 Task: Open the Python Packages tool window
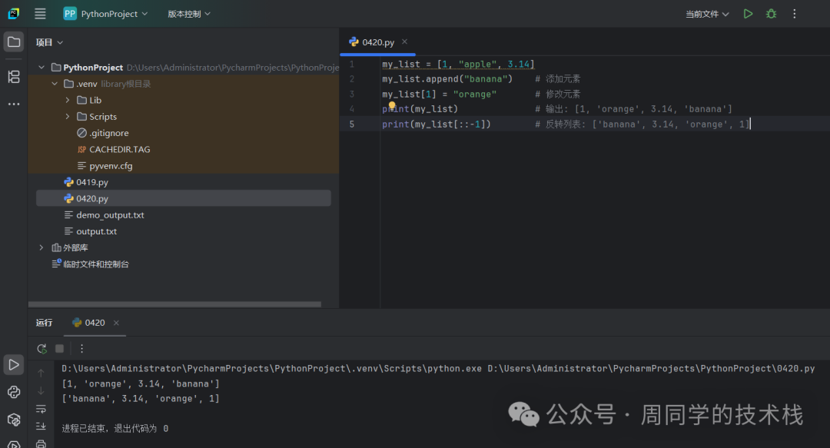pyautogui.click(x=14, y=419)
